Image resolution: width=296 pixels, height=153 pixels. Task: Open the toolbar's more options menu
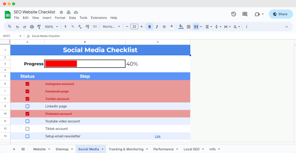click(x=247, y=27)
